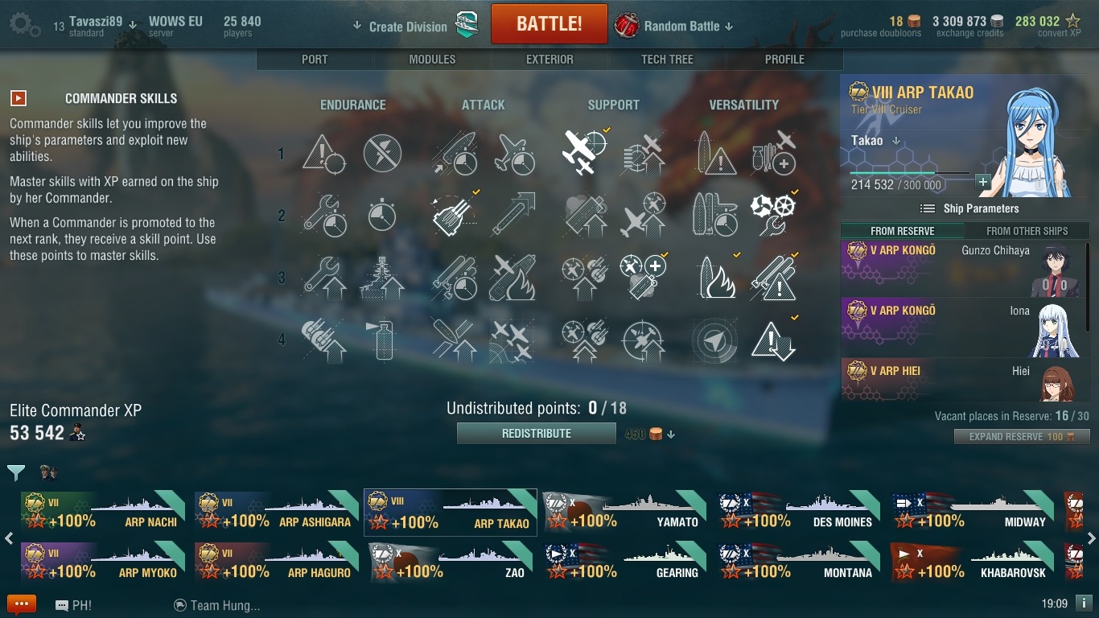
Task: Play the Commander Skills video tutorial icon
Action: pyautogui.click(x=19, y=98)
